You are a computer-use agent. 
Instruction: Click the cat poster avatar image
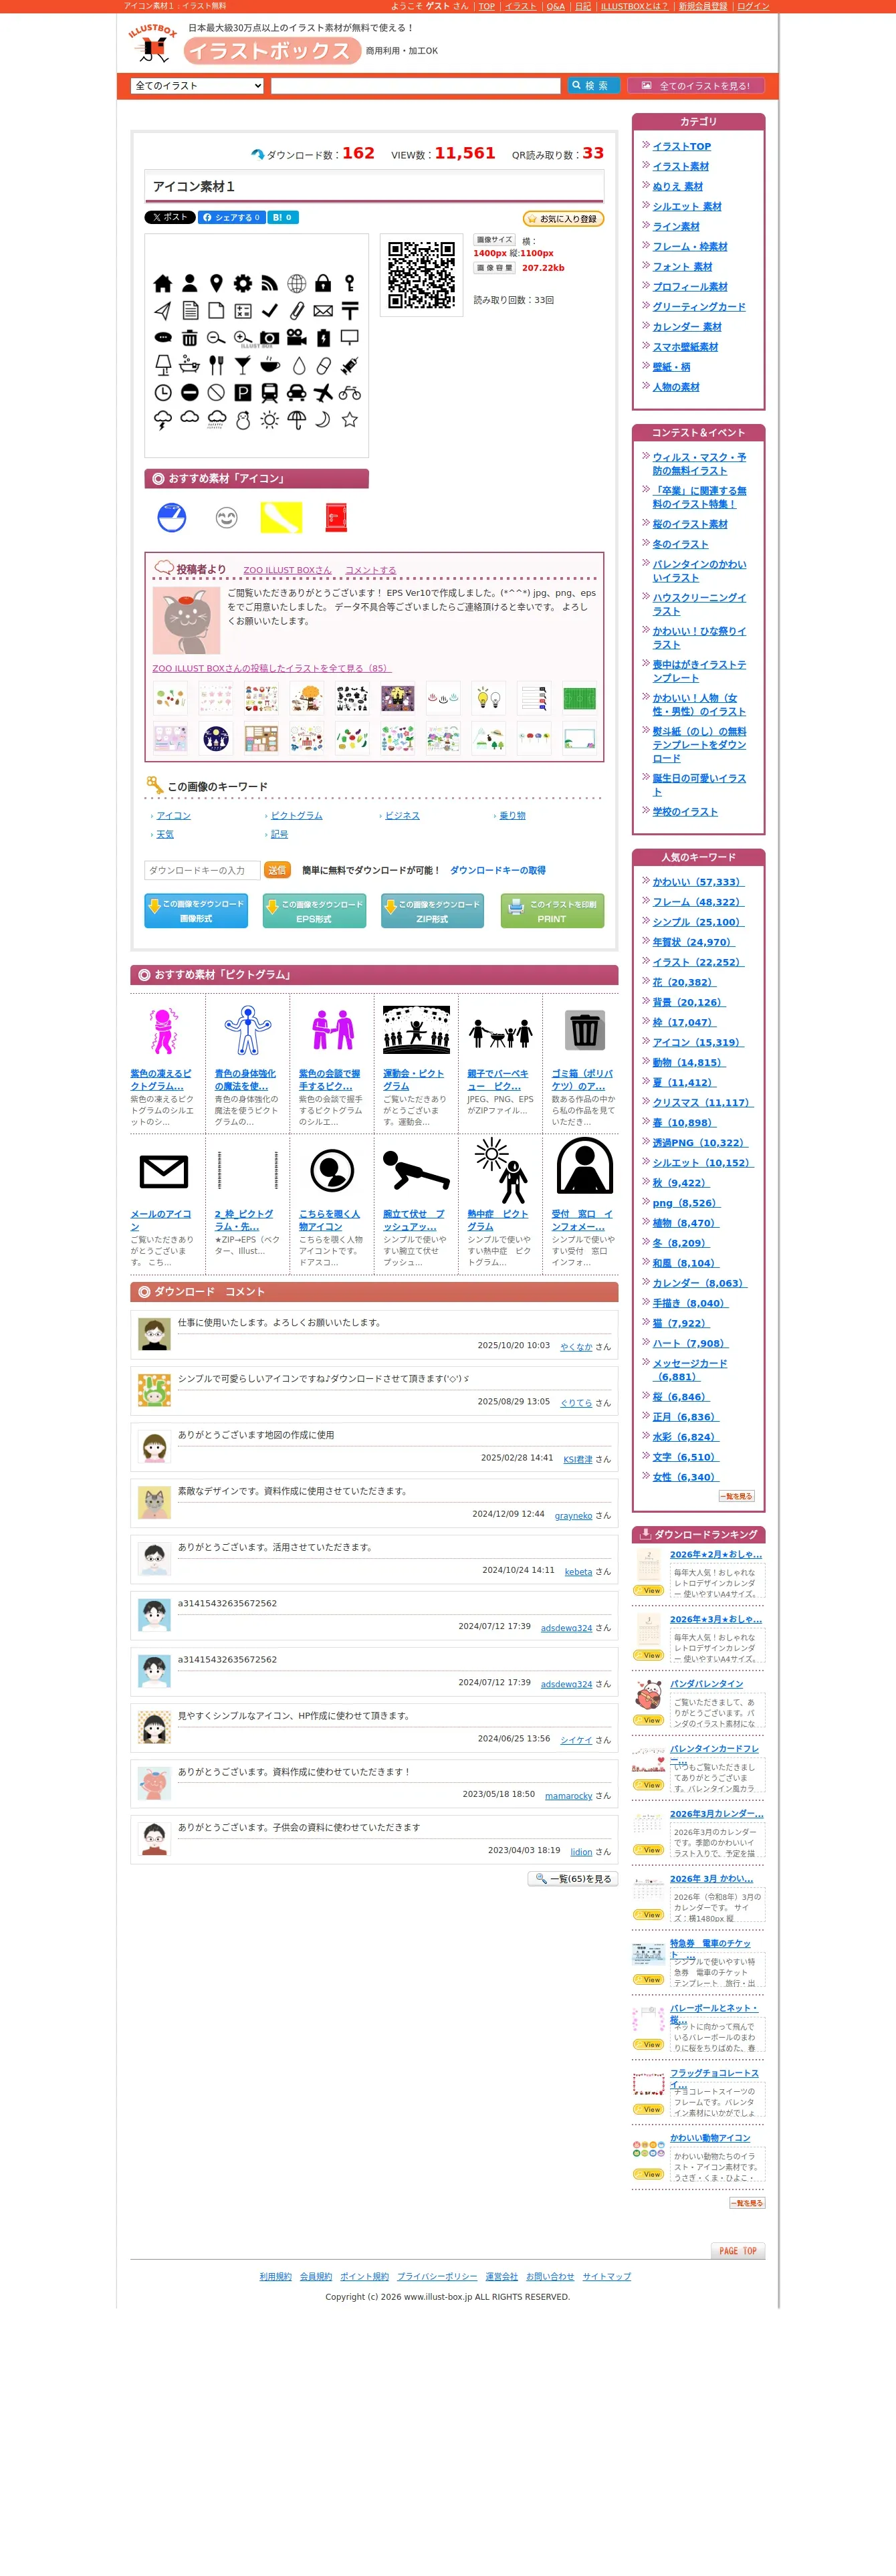pos(186,620)
